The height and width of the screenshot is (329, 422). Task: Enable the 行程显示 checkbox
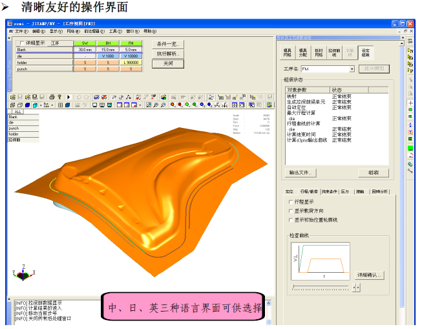(291, 202)
